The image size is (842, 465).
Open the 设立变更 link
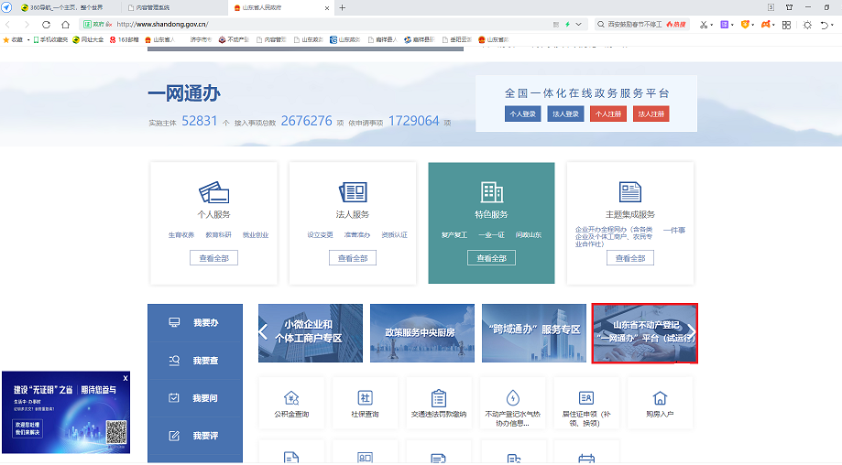(x=320, y=235)
